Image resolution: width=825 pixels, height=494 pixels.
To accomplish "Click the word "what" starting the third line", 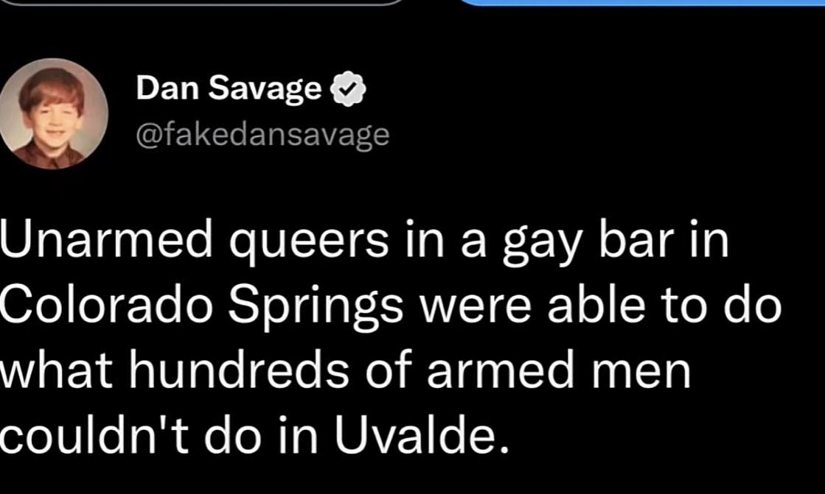I will pyautogui.click(x=53, y=371).
